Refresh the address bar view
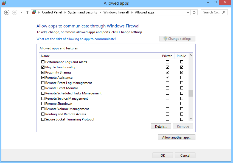 tap(194, 12)
